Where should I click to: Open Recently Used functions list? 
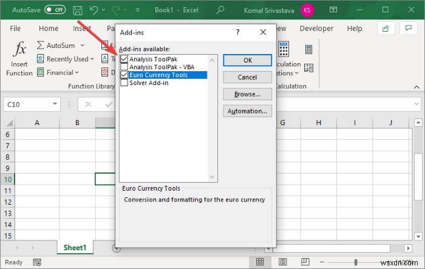tap(65, 59)
